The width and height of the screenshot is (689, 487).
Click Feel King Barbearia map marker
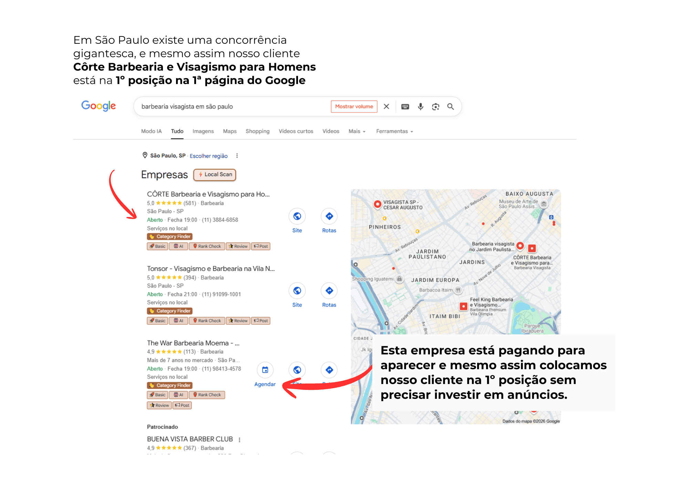click(x=464, y=306)
